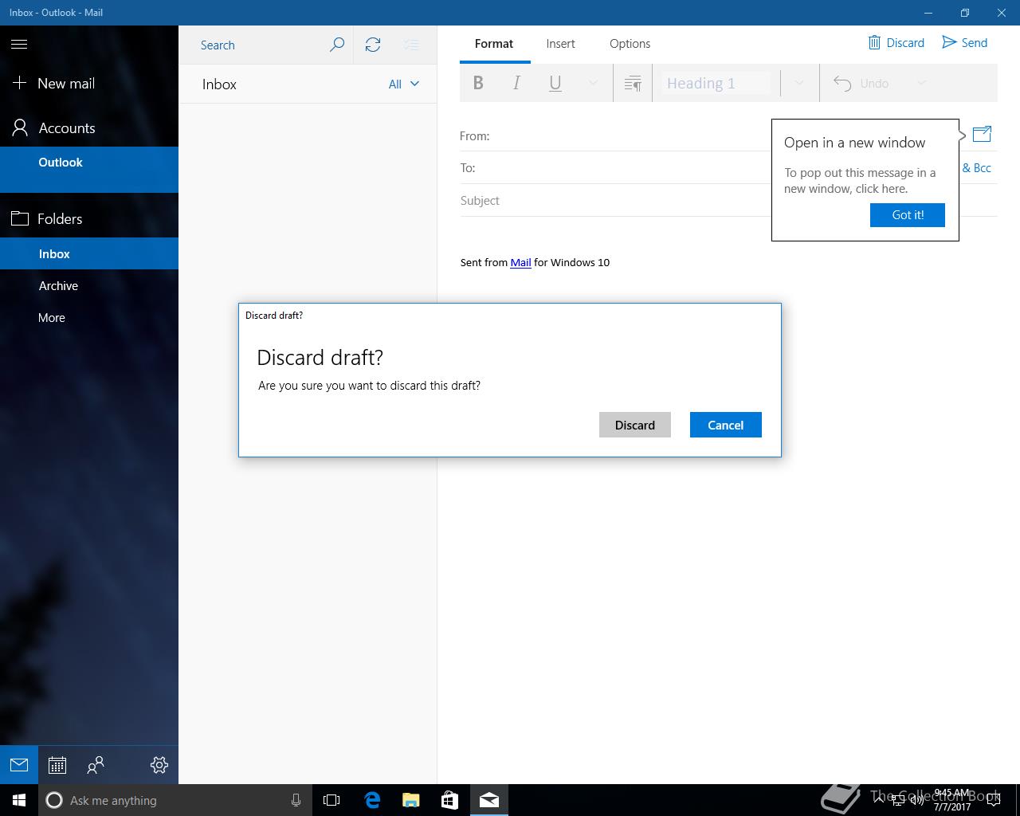Cancel the discard draft dialog
Image resolution: width=1020 pixels, height=816 pixels.
coord(726,425)
